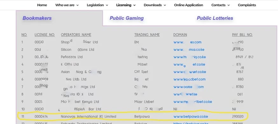The height and width of the screenshot is (124, 278).
Task: Select Nanovas International (K) Limited text
Action: pyautogui.click(x=88, y=117)
